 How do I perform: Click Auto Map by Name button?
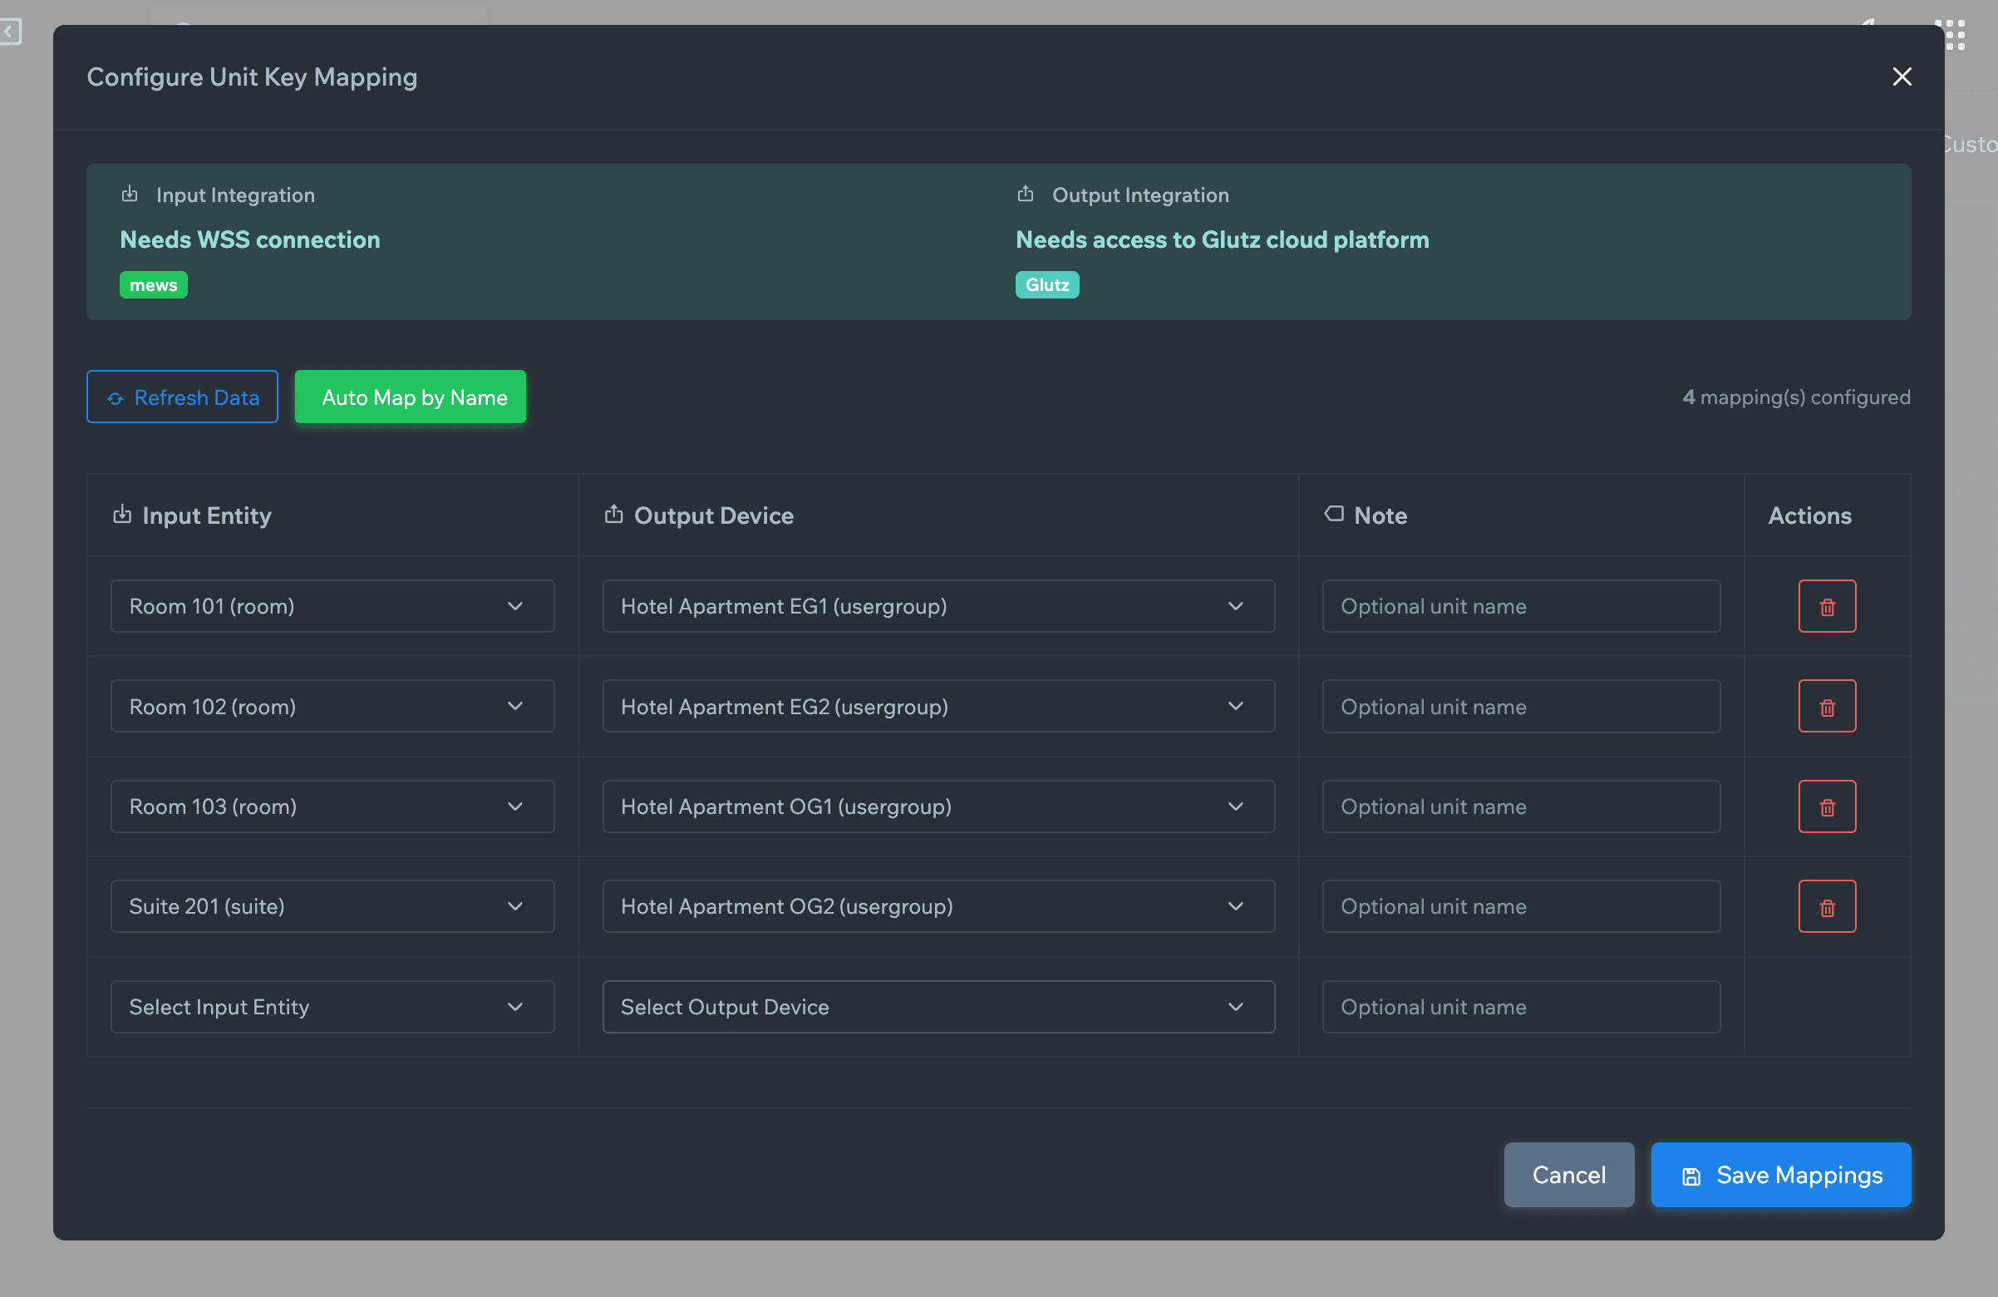click(410, 397)
